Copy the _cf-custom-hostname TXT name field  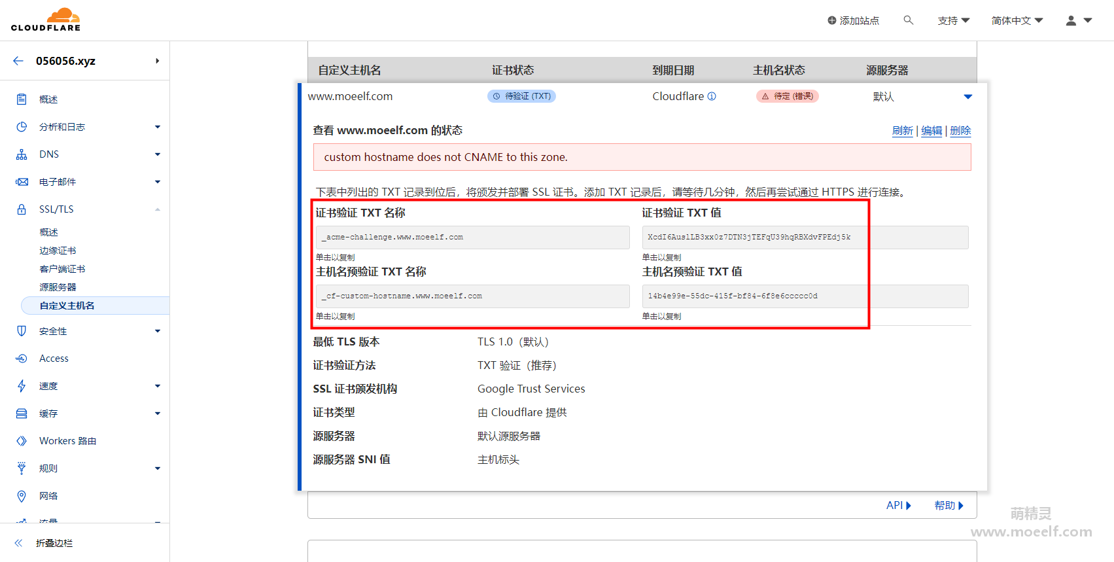tap(472, 296)
